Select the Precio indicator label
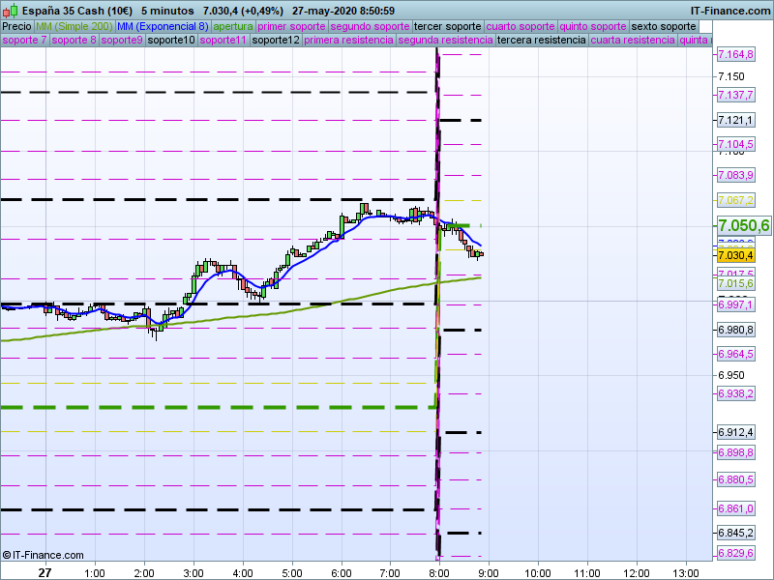The width and height of the screenshot is (774, 580). point(16,26)
